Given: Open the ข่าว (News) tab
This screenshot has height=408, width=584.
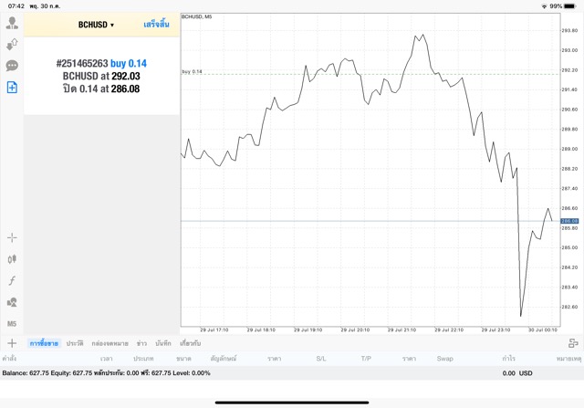Looking at the screenshot, I should (141, 343).
